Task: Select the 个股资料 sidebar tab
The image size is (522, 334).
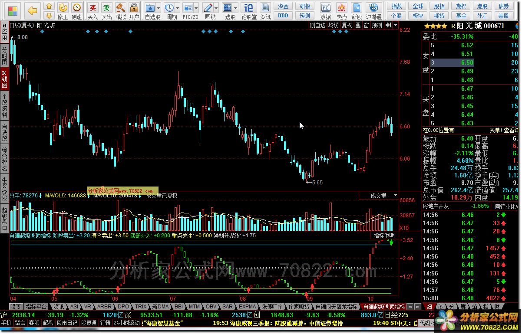Action: [x=4, y=106]
